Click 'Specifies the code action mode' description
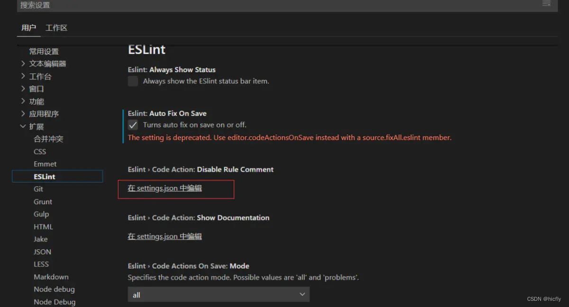This screenshot has height=307, width=569. point(243,277)
